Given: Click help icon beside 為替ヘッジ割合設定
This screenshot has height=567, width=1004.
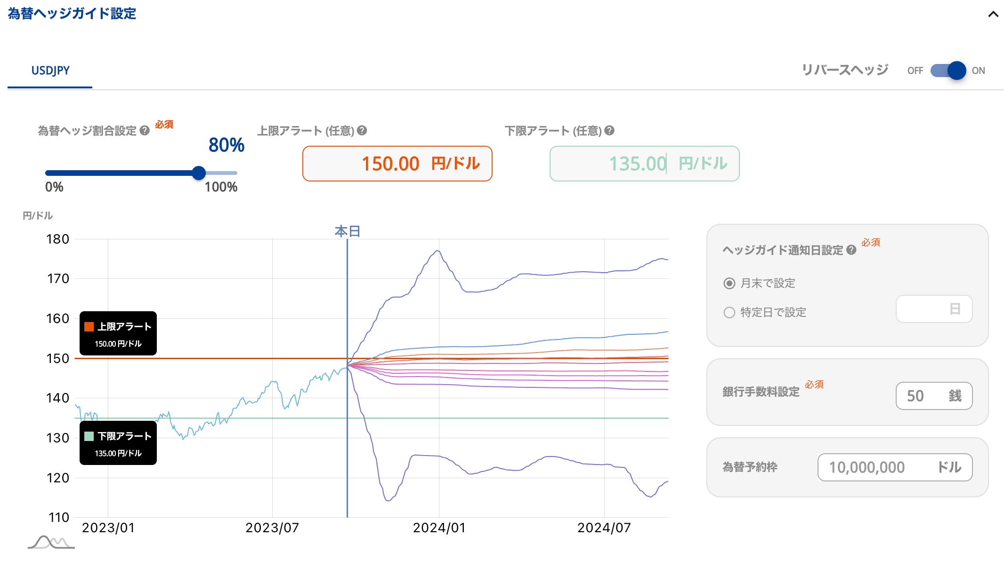Looking at the screenshot, I should pos(145,131).
